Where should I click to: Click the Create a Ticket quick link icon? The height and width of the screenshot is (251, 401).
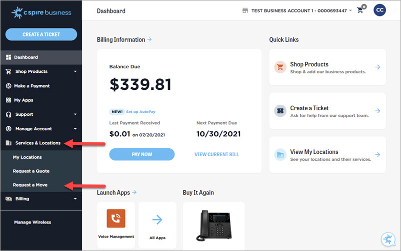[x=280, y=111]
